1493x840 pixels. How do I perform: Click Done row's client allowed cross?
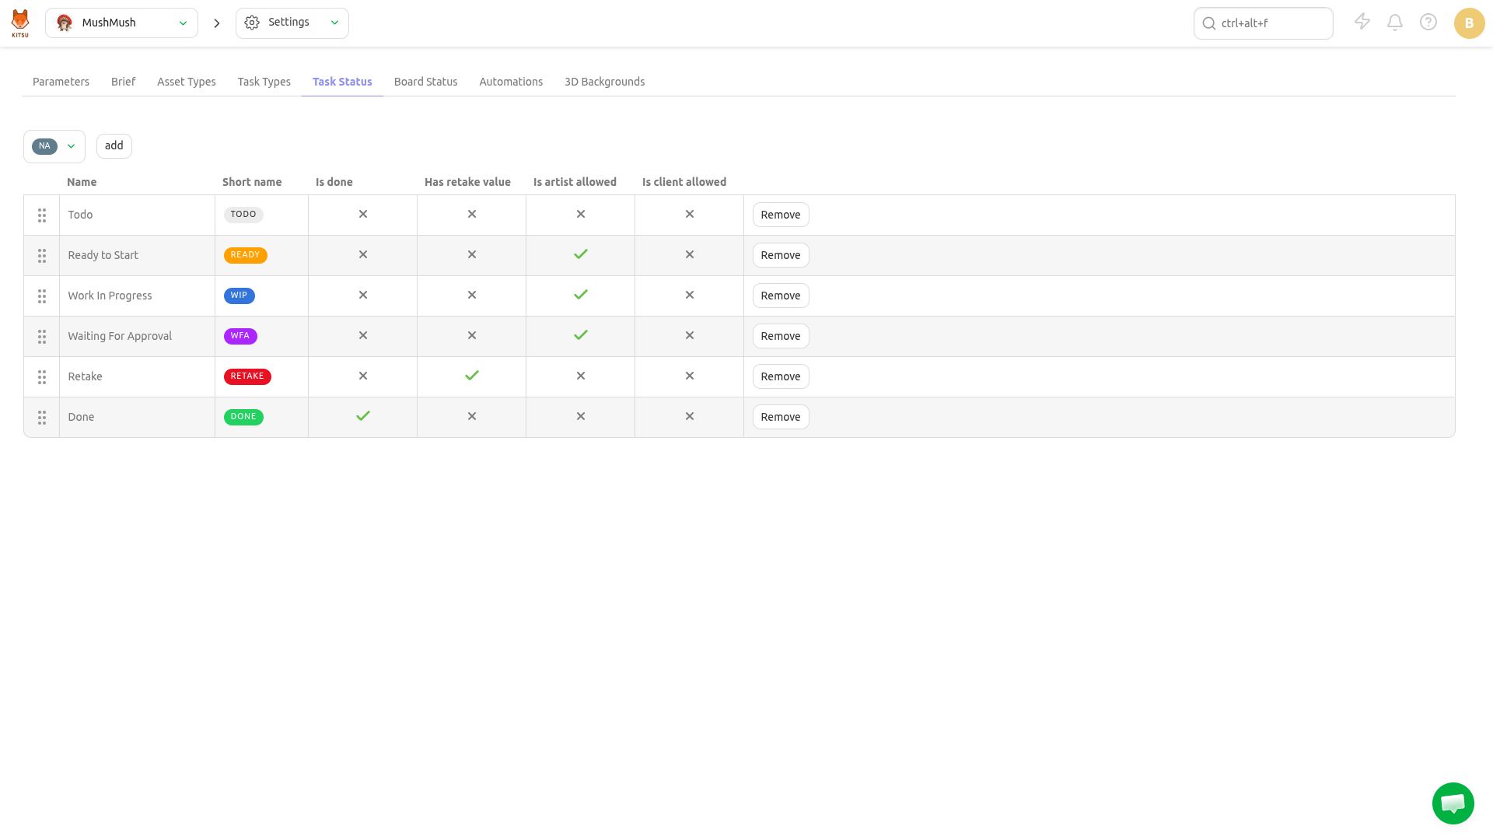coord(690,416)
